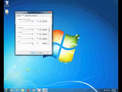The width and height of the screenshot is (122, 92).
Task: Mute the Microphone level speaker icon
Action: point(40,30)
